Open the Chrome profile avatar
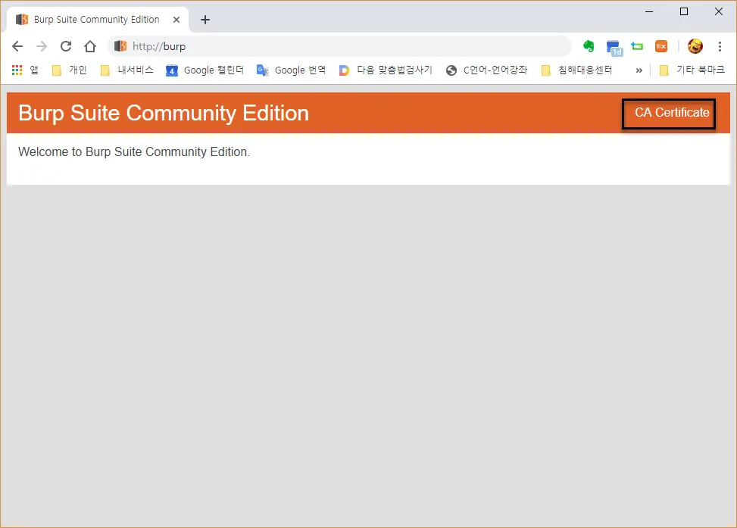The image size is (737, 528). [x=695, y=46]
